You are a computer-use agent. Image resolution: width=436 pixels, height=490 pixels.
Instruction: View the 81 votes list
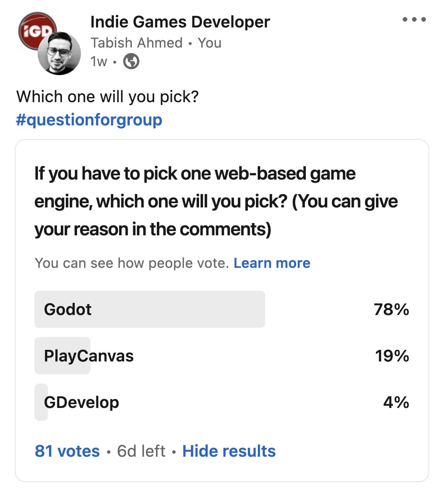[67, 451]
